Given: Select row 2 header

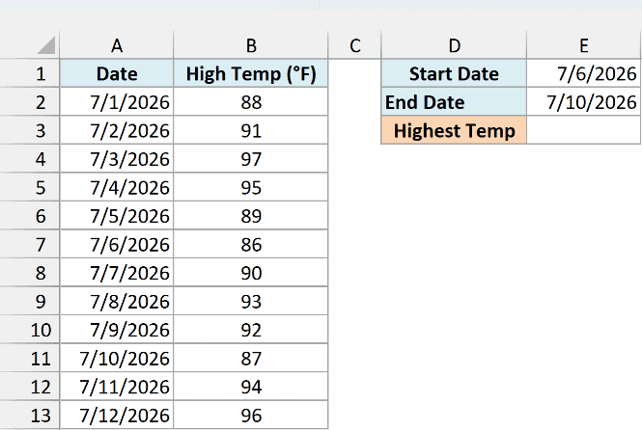Looking at the screenshot, I should click(x=30, y=102).
